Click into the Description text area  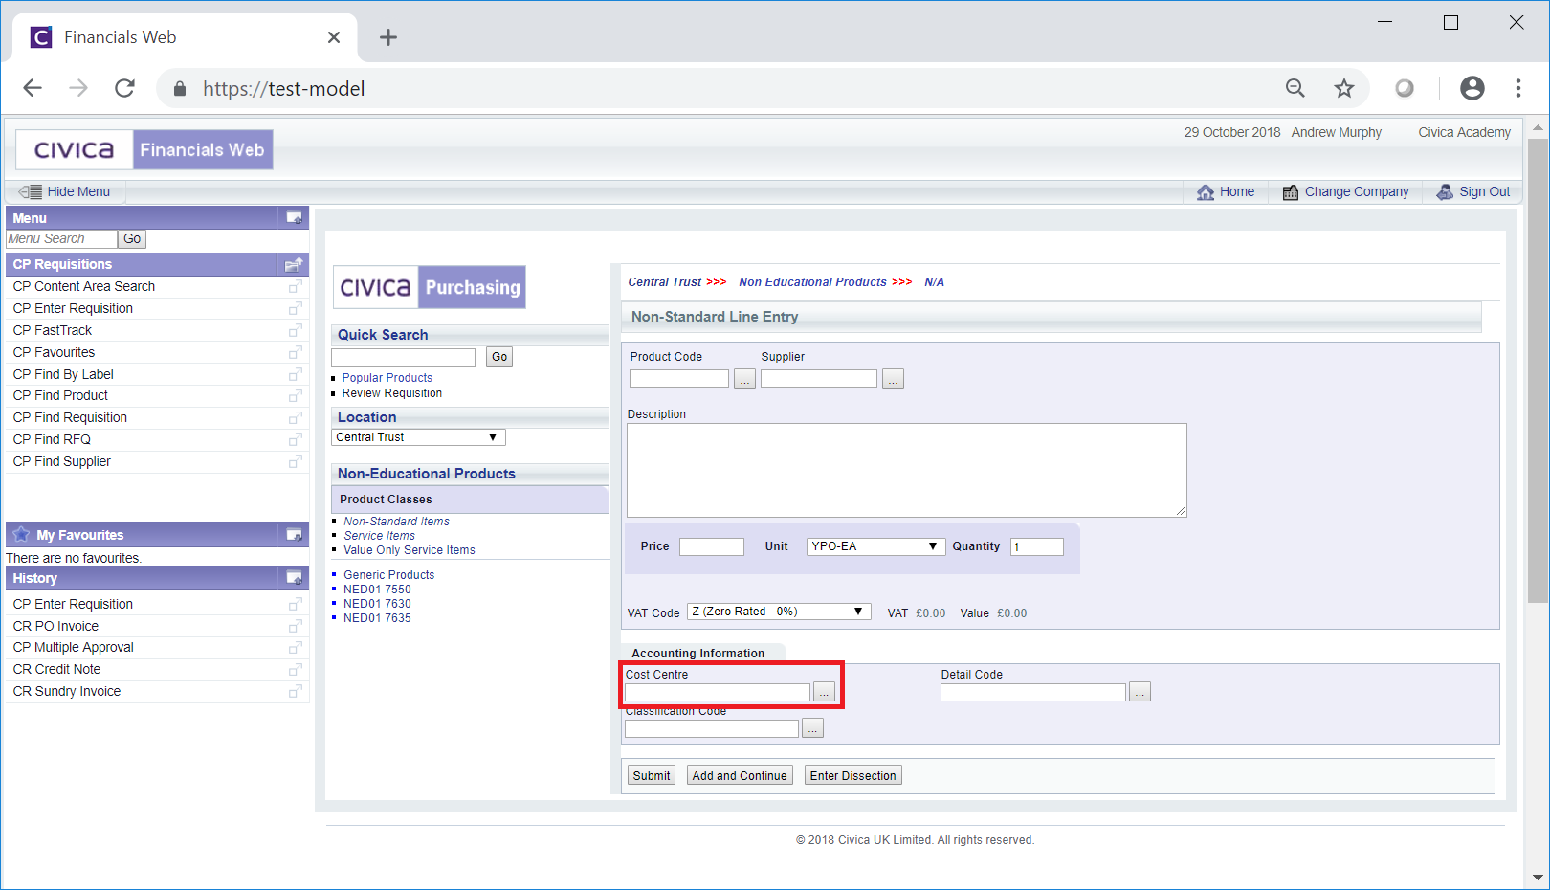pos(907,470)
